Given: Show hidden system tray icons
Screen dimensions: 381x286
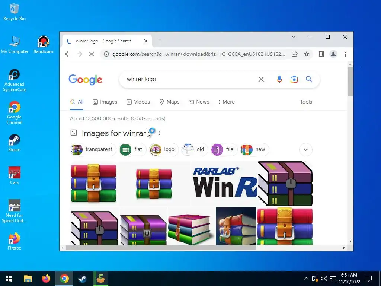Looking at the screenshot, I should click(306, 279).
